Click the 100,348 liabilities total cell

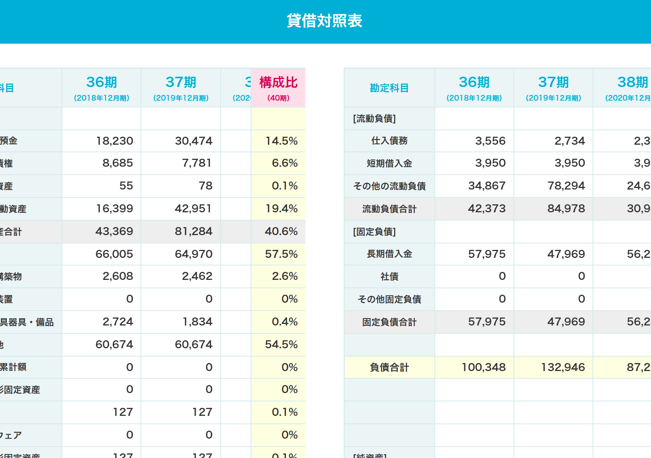click(484, 367)
